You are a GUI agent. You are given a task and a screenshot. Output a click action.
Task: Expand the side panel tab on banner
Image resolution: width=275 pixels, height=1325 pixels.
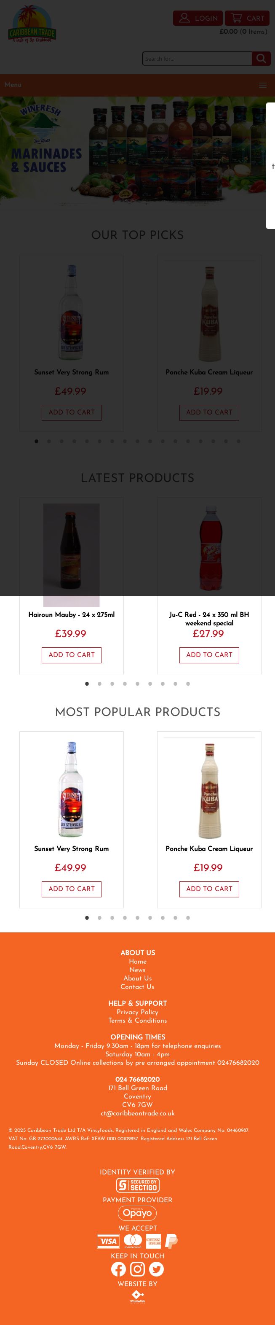pos(271,166)
